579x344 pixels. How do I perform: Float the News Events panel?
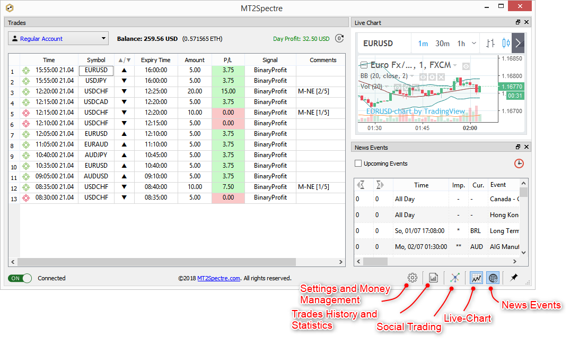[x=517, y=147]
